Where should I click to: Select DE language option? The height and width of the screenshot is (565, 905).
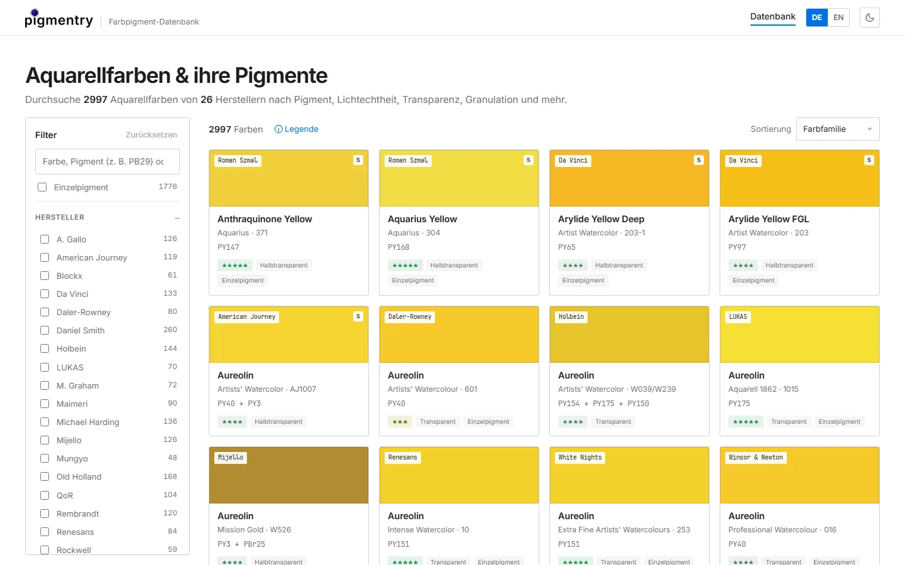(817, 18)
